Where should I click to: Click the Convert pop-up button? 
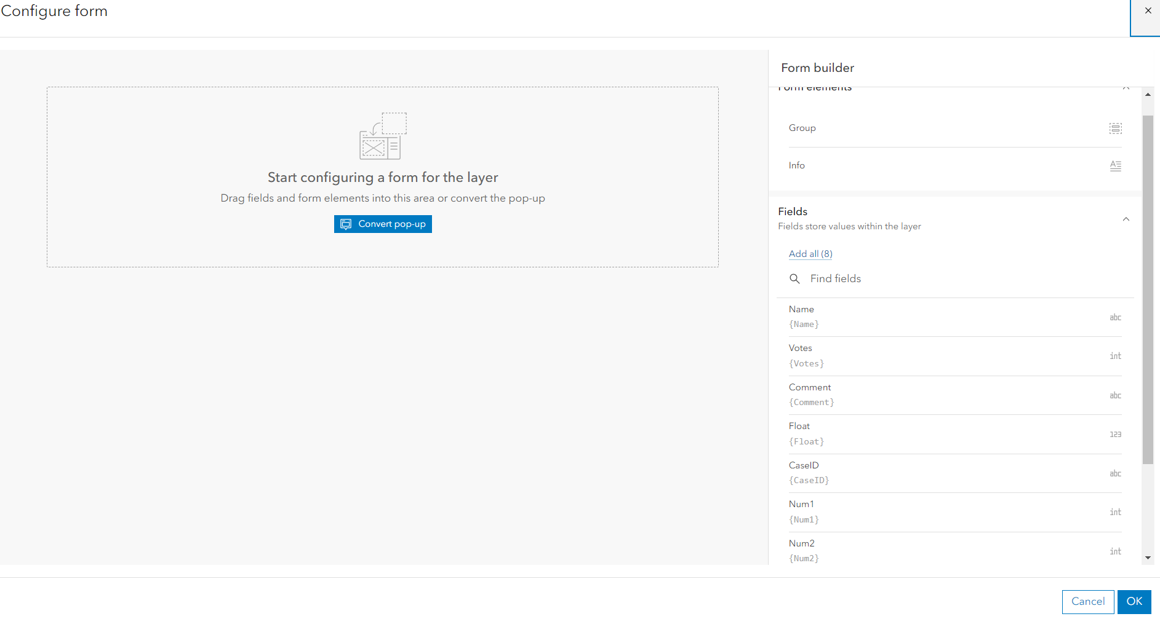(382, 224)
